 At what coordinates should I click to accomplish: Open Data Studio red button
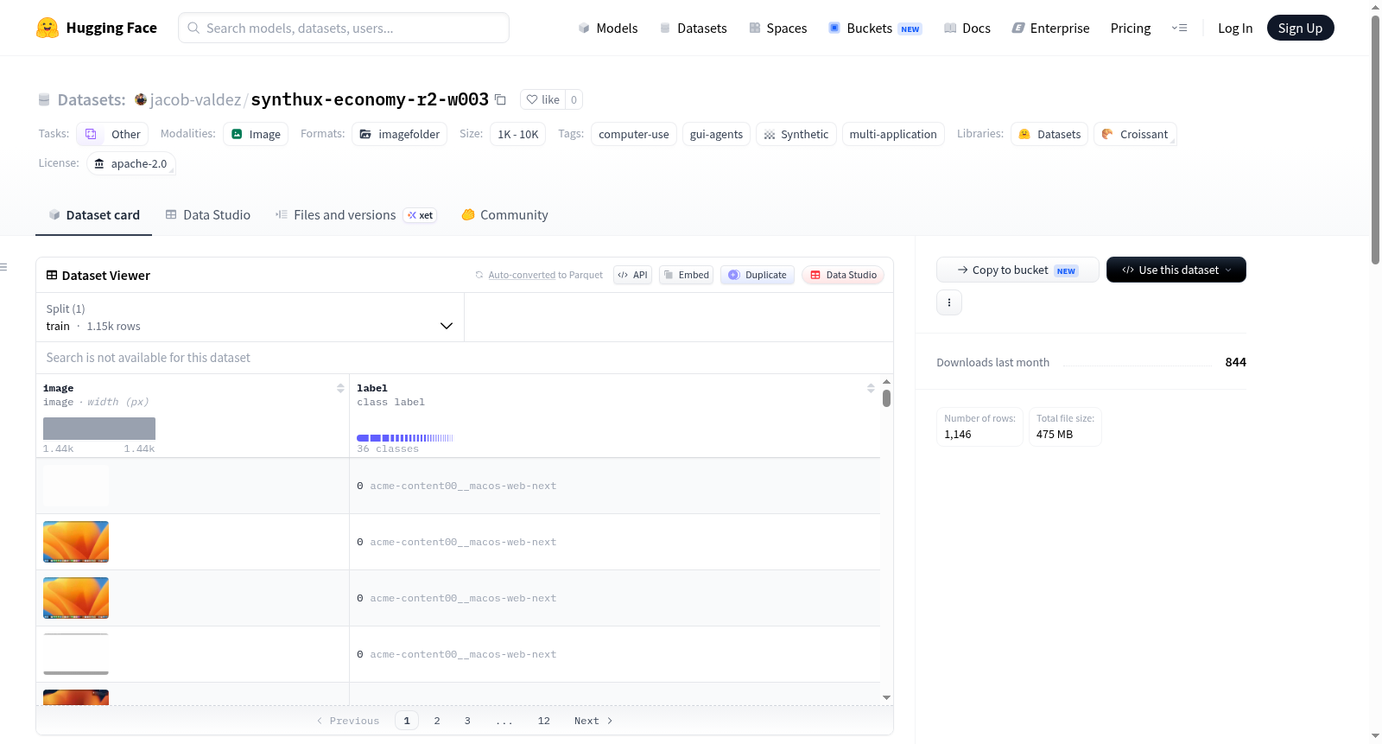point(843,275)
